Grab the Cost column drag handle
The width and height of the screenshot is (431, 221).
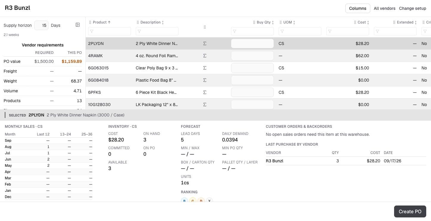355,22
